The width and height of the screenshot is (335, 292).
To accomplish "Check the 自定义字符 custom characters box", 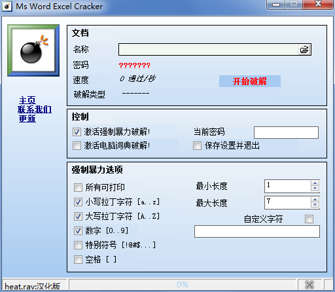I will (x=309, y=219).
